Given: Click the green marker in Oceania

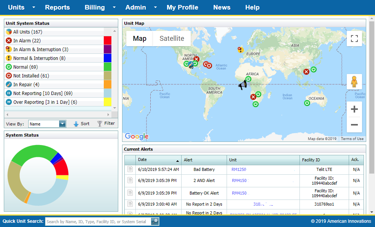Looking at the screenshot, I should tap(307, 103).
